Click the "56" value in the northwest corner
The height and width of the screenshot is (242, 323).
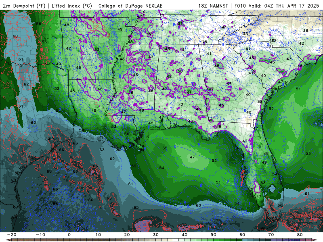point(38,23)
